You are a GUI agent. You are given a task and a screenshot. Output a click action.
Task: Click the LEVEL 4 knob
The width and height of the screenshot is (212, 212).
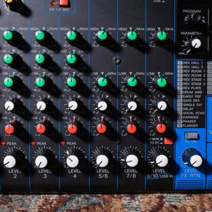[x=73, y=161]
